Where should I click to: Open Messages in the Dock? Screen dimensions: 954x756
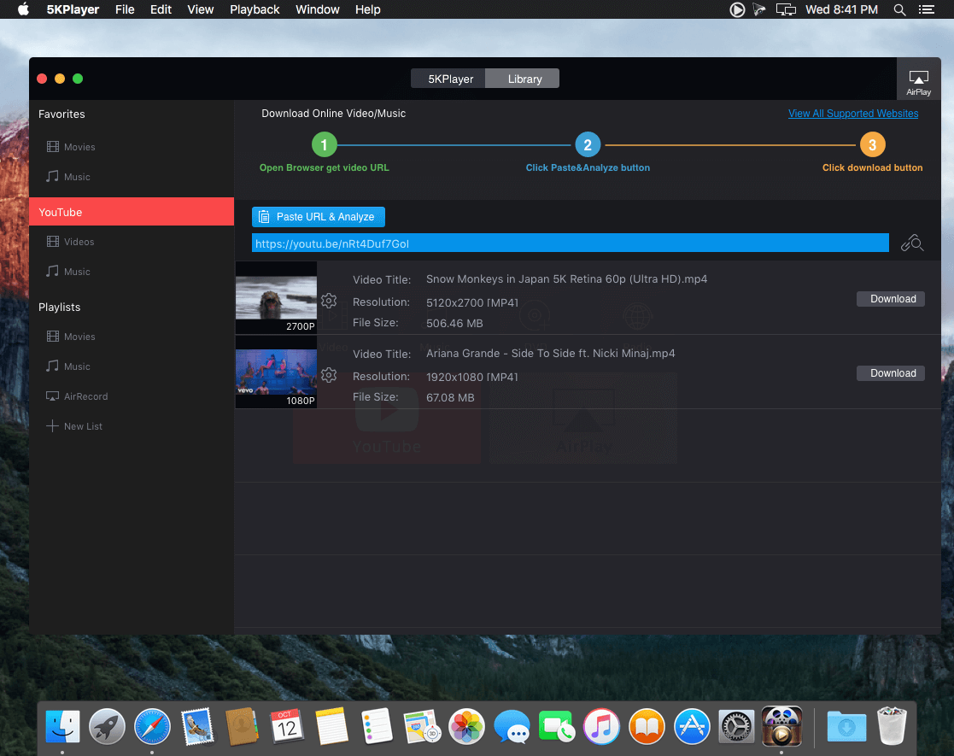[x=512, y=726]
